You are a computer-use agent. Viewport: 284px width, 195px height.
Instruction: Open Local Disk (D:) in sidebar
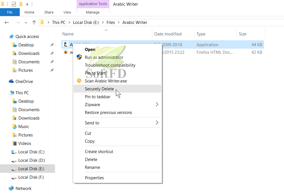(32, 160)
